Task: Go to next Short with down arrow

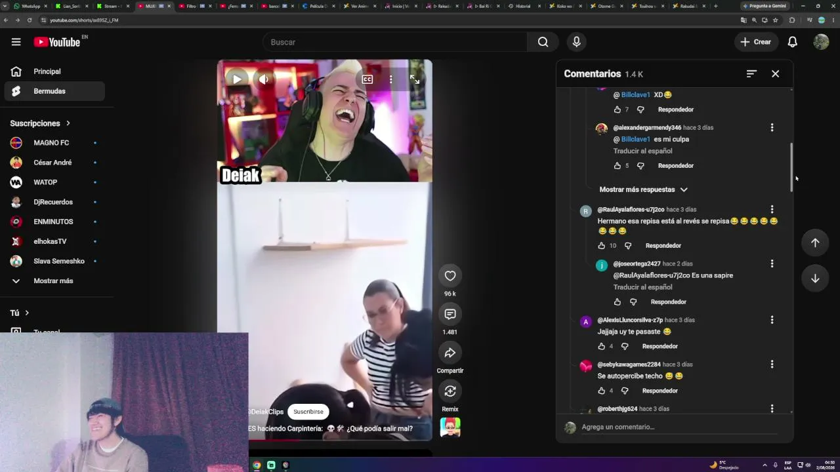Action: (815, 279)
